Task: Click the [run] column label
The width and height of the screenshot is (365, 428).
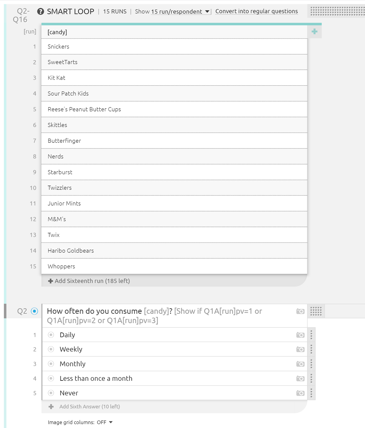Action: 30,32
